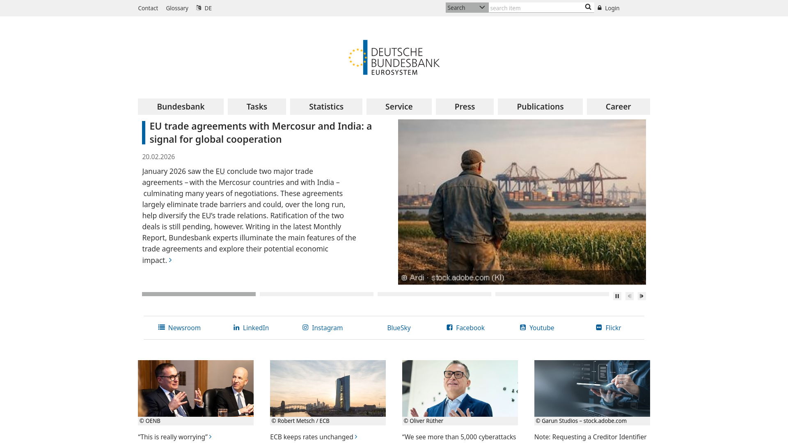The width and height of the screenshot is (788, 443).
Task: Click the Deutsche Bundesbank Eurosystem logo
Action: (394, 57)
